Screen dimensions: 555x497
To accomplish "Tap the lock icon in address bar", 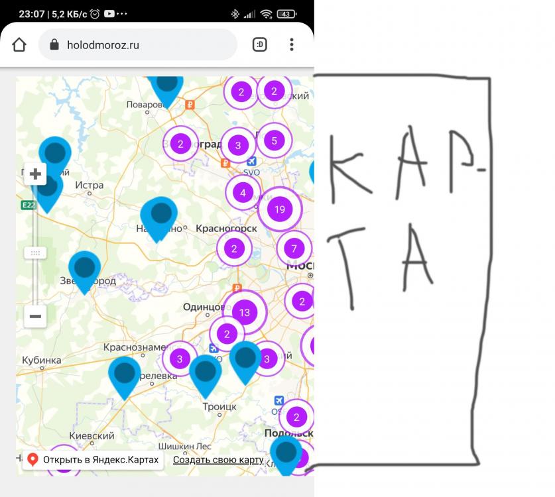I will point(54,45).
